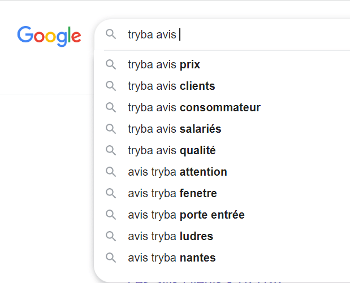The width and height of the screenshot is (350, 283).
Task: Click into the "tryba avis" search field
Action: 254,34
